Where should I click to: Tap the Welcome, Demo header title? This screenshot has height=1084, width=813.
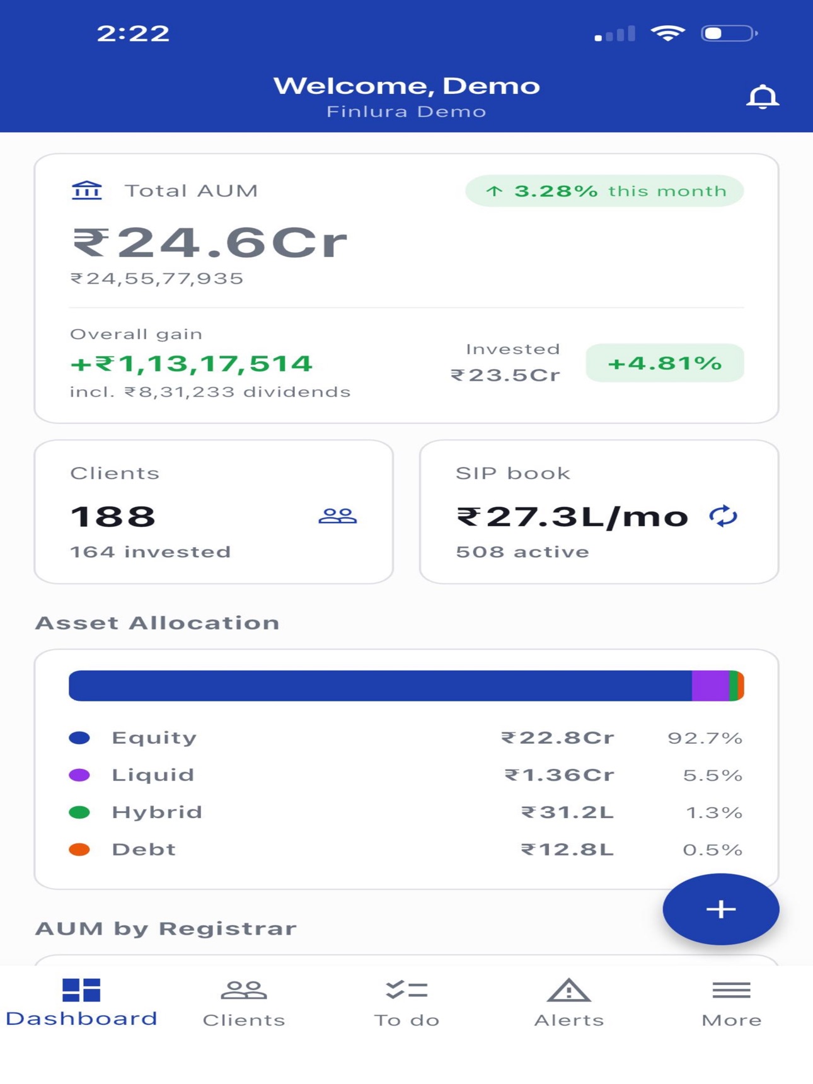407,86
